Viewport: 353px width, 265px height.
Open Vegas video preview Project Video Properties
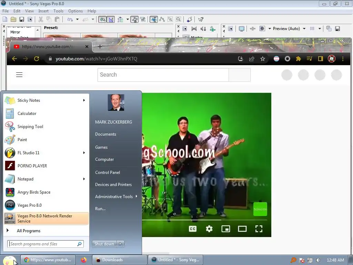(x=231, y=29)
